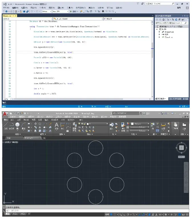Click the Plot/print icon in AutoCAD quick access

pos(25,113)
